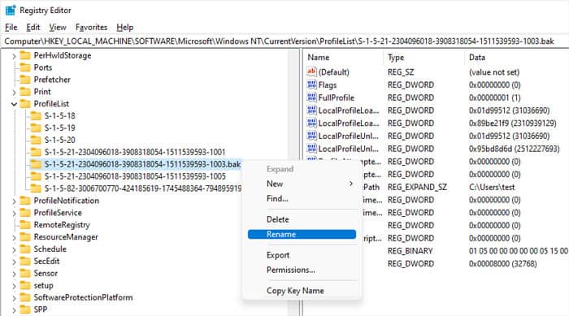Click the Prefetcher folder icon
Viewport: 569px width, 316px height.
(x=25, y=80)
